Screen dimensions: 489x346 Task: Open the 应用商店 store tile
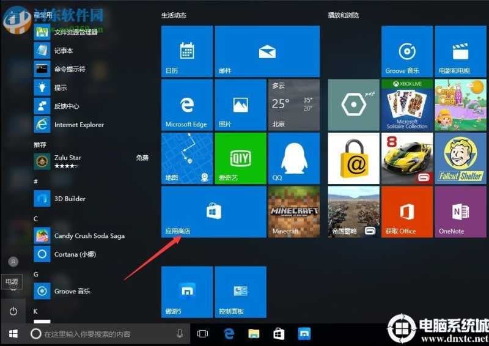click(x=214, y=212)
